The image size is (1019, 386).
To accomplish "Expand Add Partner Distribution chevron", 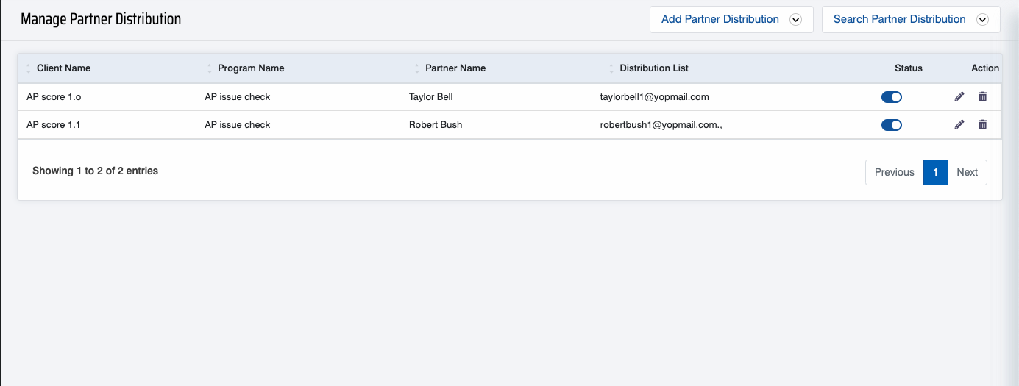I will coord(795,20).
